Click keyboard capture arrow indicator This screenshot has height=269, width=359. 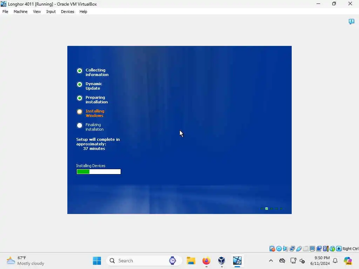point(339,249)
